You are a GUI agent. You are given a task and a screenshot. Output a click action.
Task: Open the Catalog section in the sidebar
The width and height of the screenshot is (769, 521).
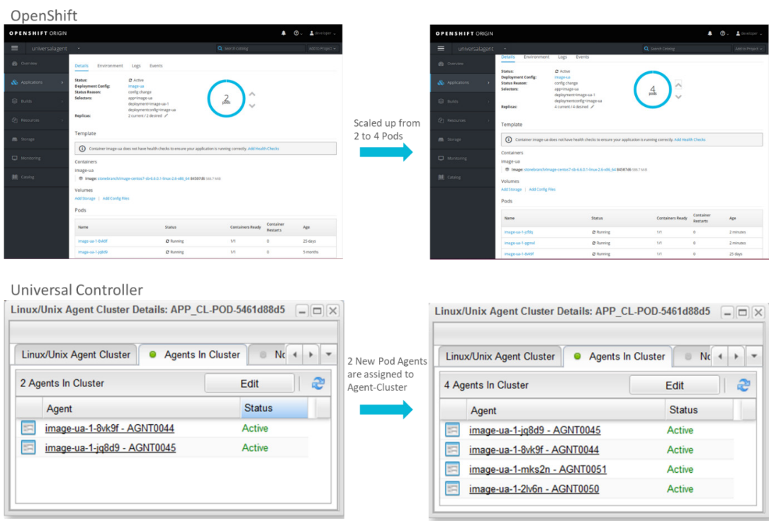(28, 177)
